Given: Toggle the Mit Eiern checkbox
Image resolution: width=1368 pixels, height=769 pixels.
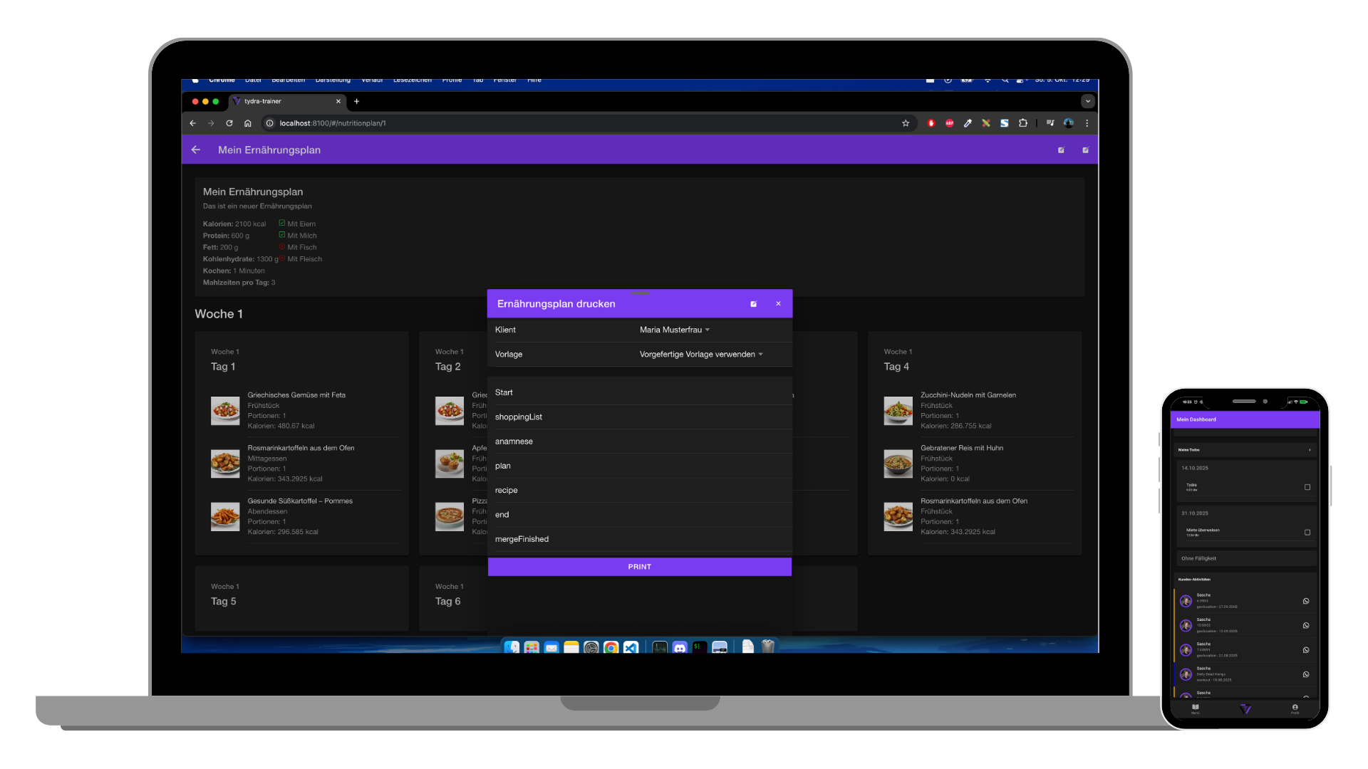Looking at the screenshot, I should (282, 223).
